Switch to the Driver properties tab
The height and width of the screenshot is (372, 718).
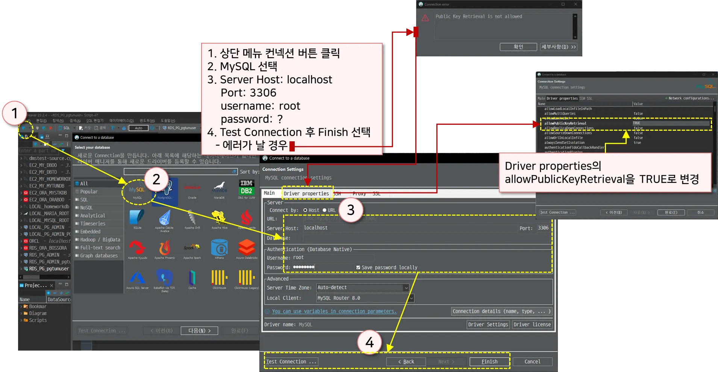[306, 194]
